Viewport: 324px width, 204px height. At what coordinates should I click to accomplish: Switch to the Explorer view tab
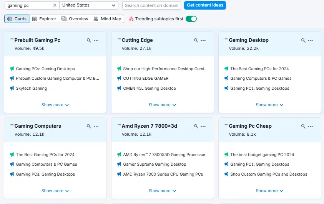[x=44, y=19]
